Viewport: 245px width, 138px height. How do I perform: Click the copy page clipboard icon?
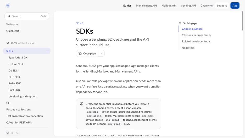tap(80, 53)
